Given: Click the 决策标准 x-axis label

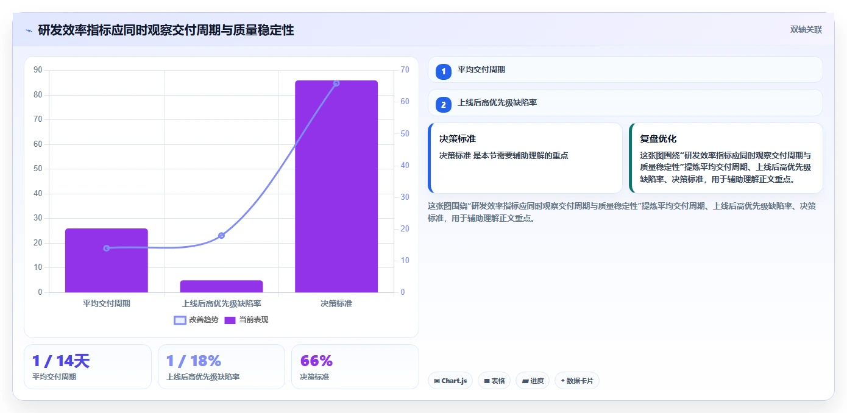Looking at the screenshot, I should [336, 303].
